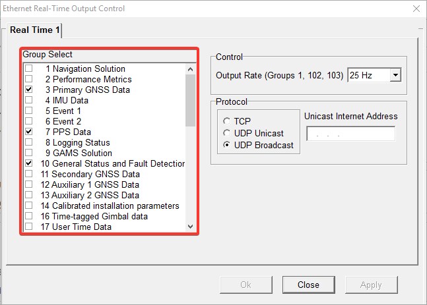Screen dimensions: 427x305
Task: Enable Secondary GNSS Data checkbox
Action: [x=28, y=174]
